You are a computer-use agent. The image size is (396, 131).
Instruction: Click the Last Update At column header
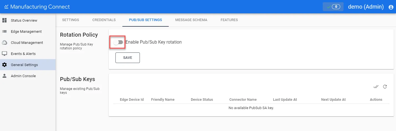coord(285,100)
